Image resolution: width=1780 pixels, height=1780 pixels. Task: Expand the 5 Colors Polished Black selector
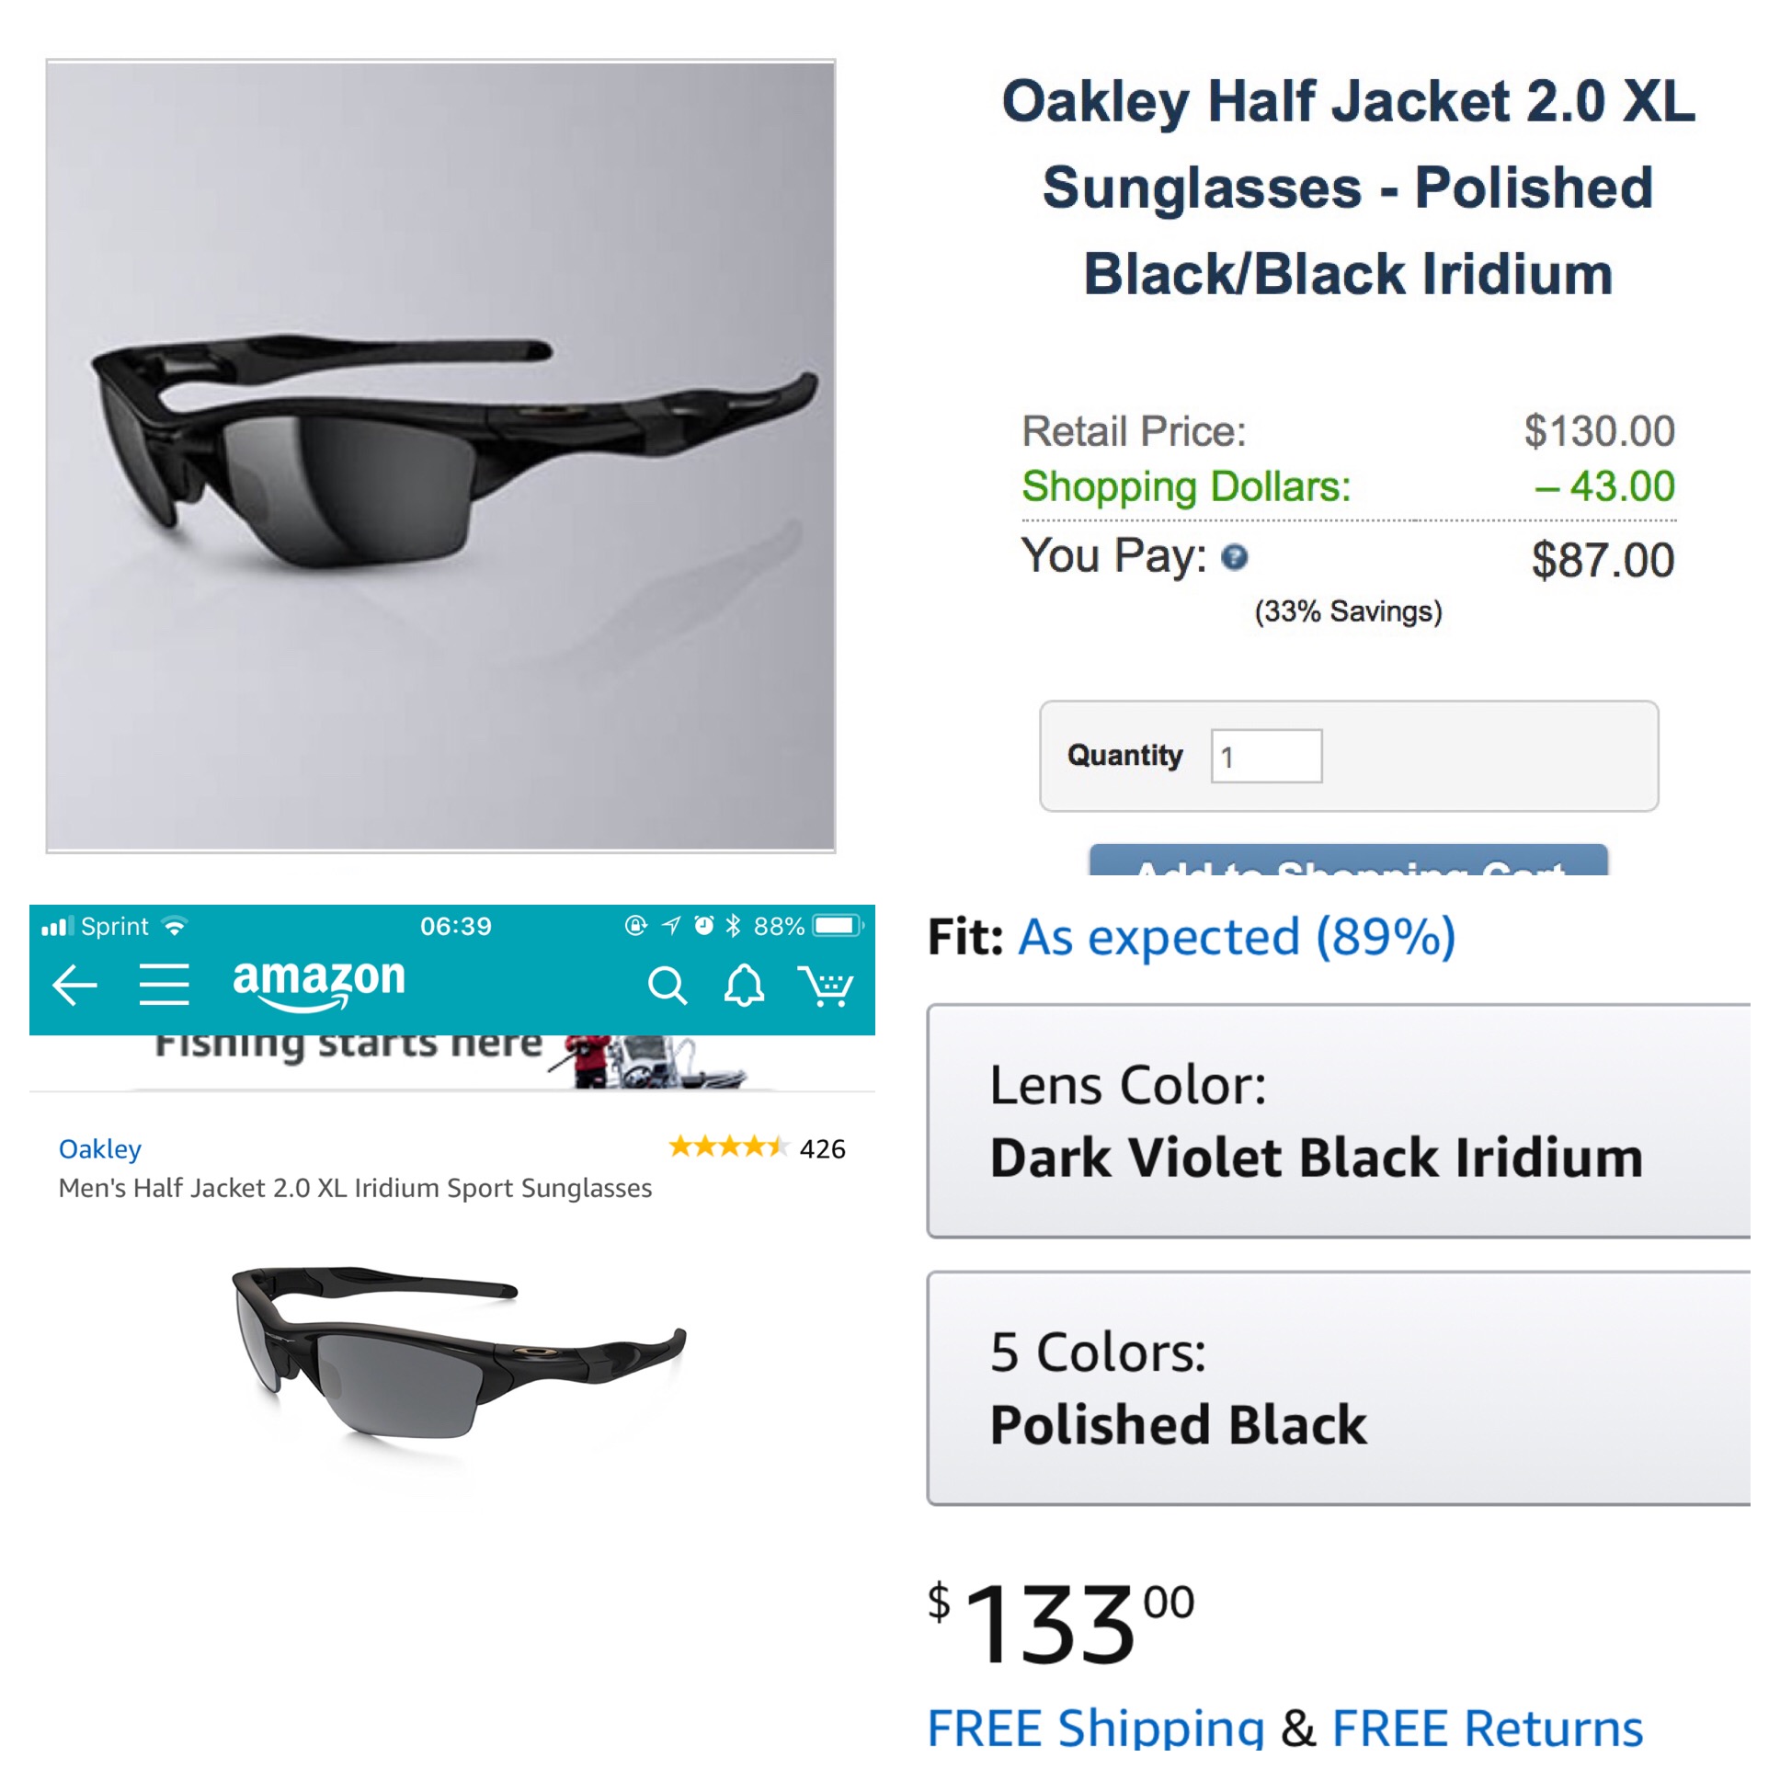pyautogui.click(x=1338, y=1387)
